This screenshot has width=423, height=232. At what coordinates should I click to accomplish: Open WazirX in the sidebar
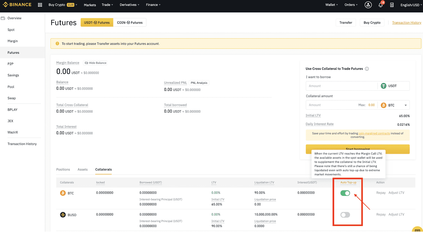[13, 132]
